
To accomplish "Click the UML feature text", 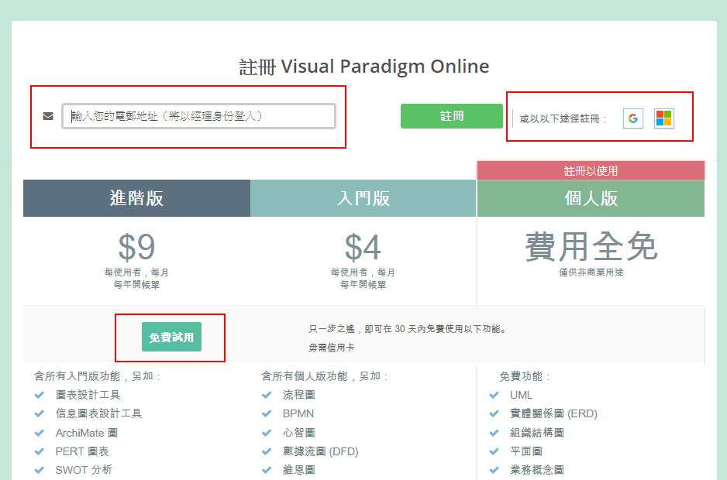I will [x=522, y=395].
